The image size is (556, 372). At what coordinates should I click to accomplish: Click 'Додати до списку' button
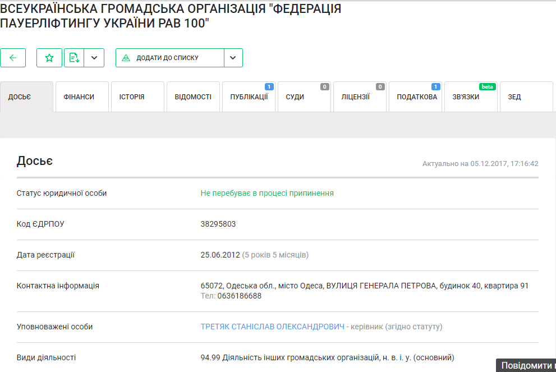click(x=169, y=58)
